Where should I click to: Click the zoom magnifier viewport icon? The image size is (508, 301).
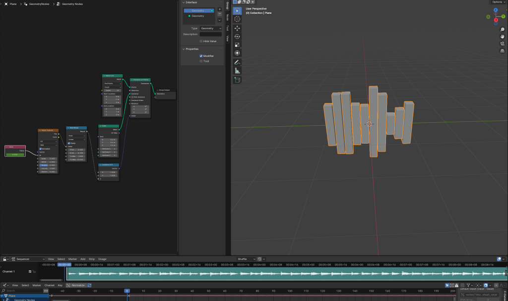pos(502,30)
